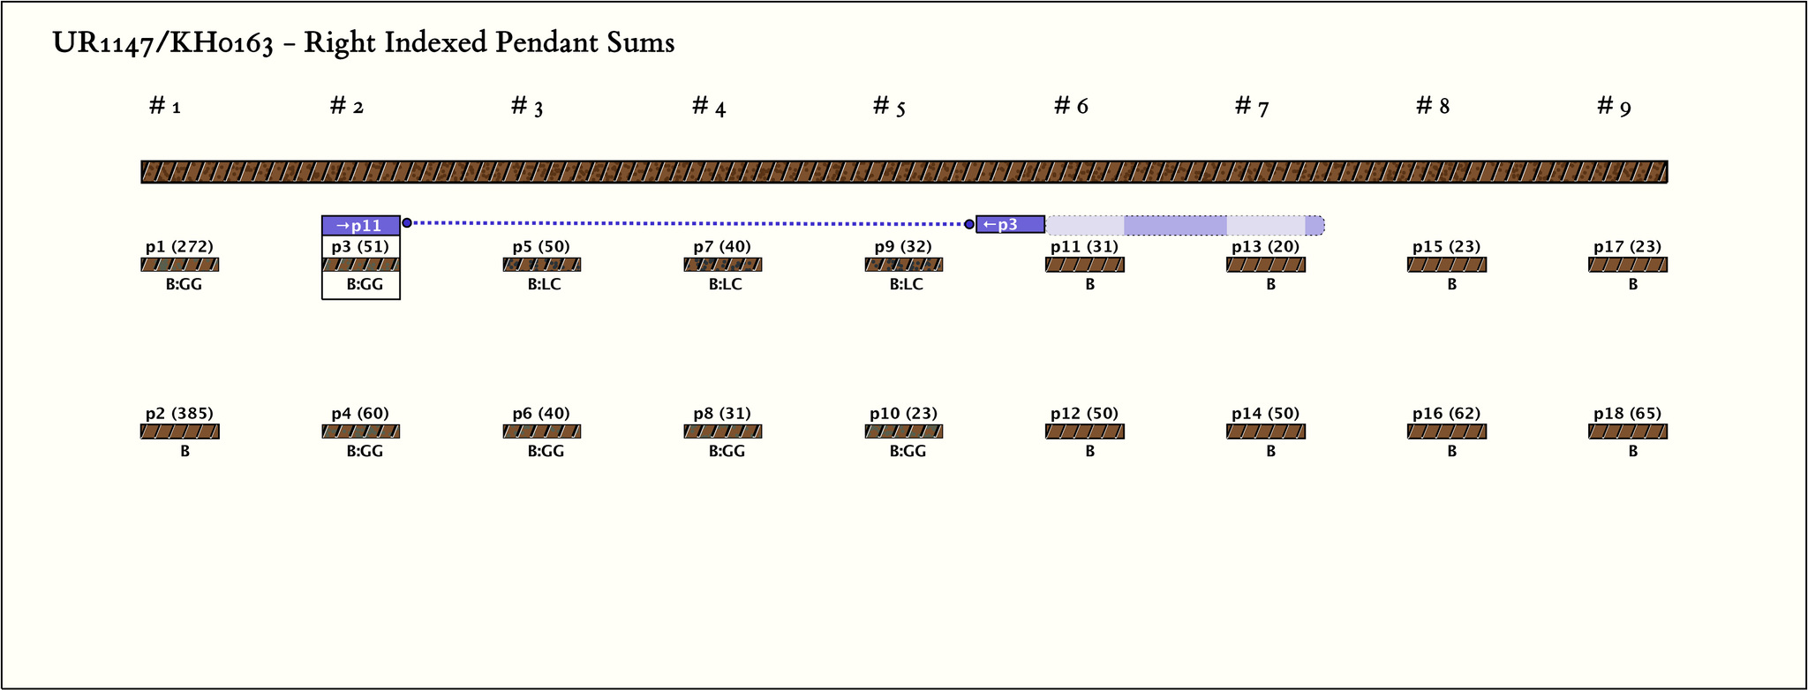Click pendant cord p5 (50)

pyautogui.click(x=542, y=265)
